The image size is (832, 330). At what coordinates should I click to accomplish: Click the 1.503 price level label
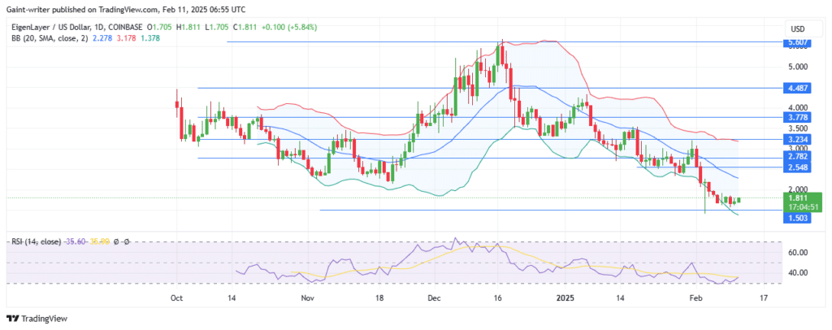pyautogui.click(x=796, y=218)
